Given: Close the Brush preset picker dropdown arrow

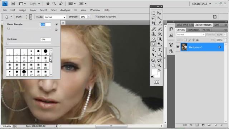Looking at the screenshot, I should (x=30, y=17).
